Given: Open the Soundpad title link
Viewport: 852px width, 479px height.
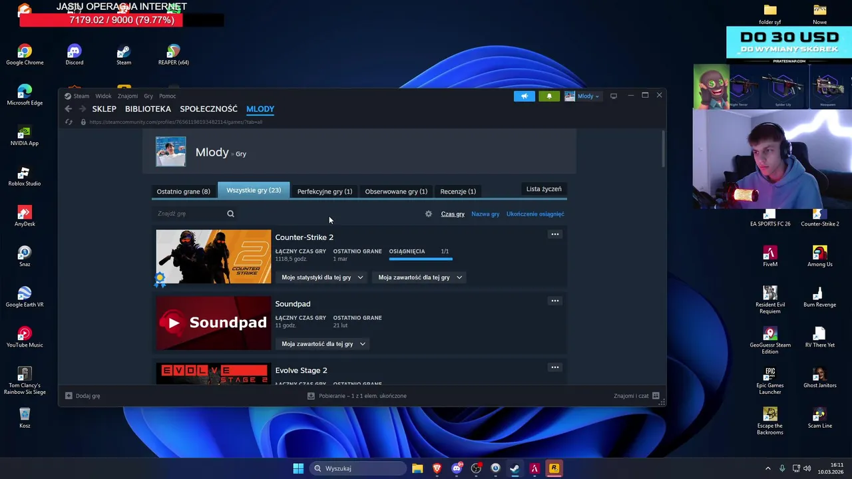Looking at the screenshot, I should (293, 304).
